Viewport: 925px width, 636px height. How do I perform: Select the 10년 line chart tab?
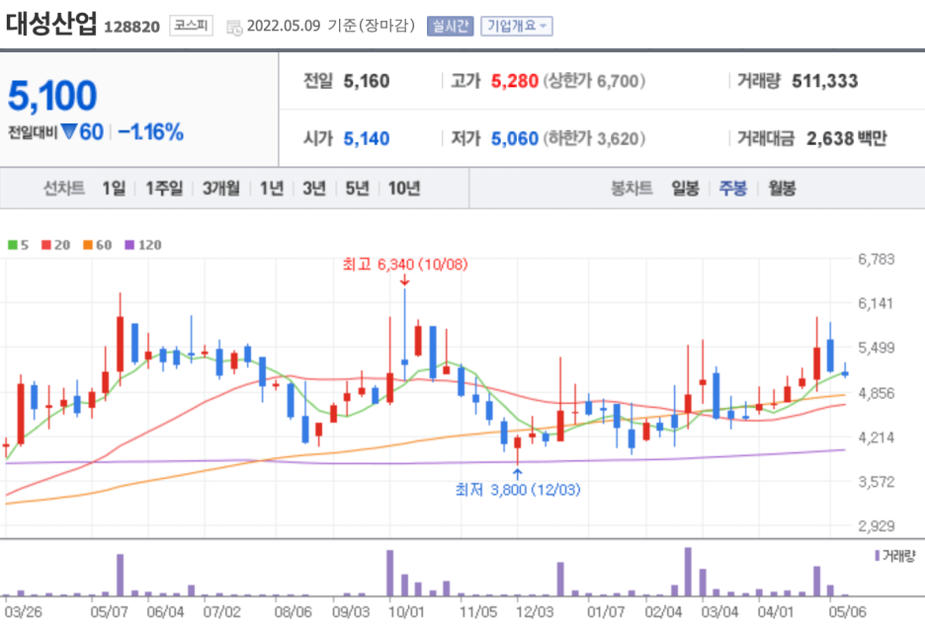coord(404,189)
